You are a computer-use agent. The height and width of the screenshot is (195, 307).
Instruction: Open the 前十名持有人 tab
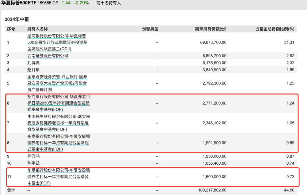tap(108, 3)
